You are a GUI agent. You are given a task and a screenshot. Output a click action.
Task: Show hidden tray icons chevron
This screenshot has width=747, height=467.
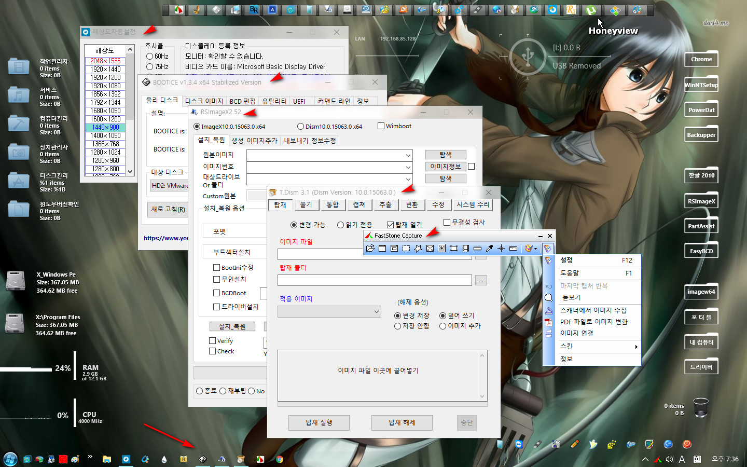pos(645,459)
